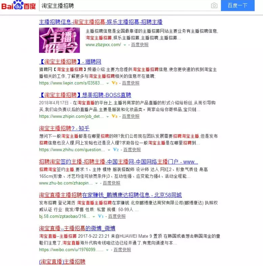Open camera image search icon
Image resolution: width=263 pixels, height=267 pixels.
(x=214, y=6)
